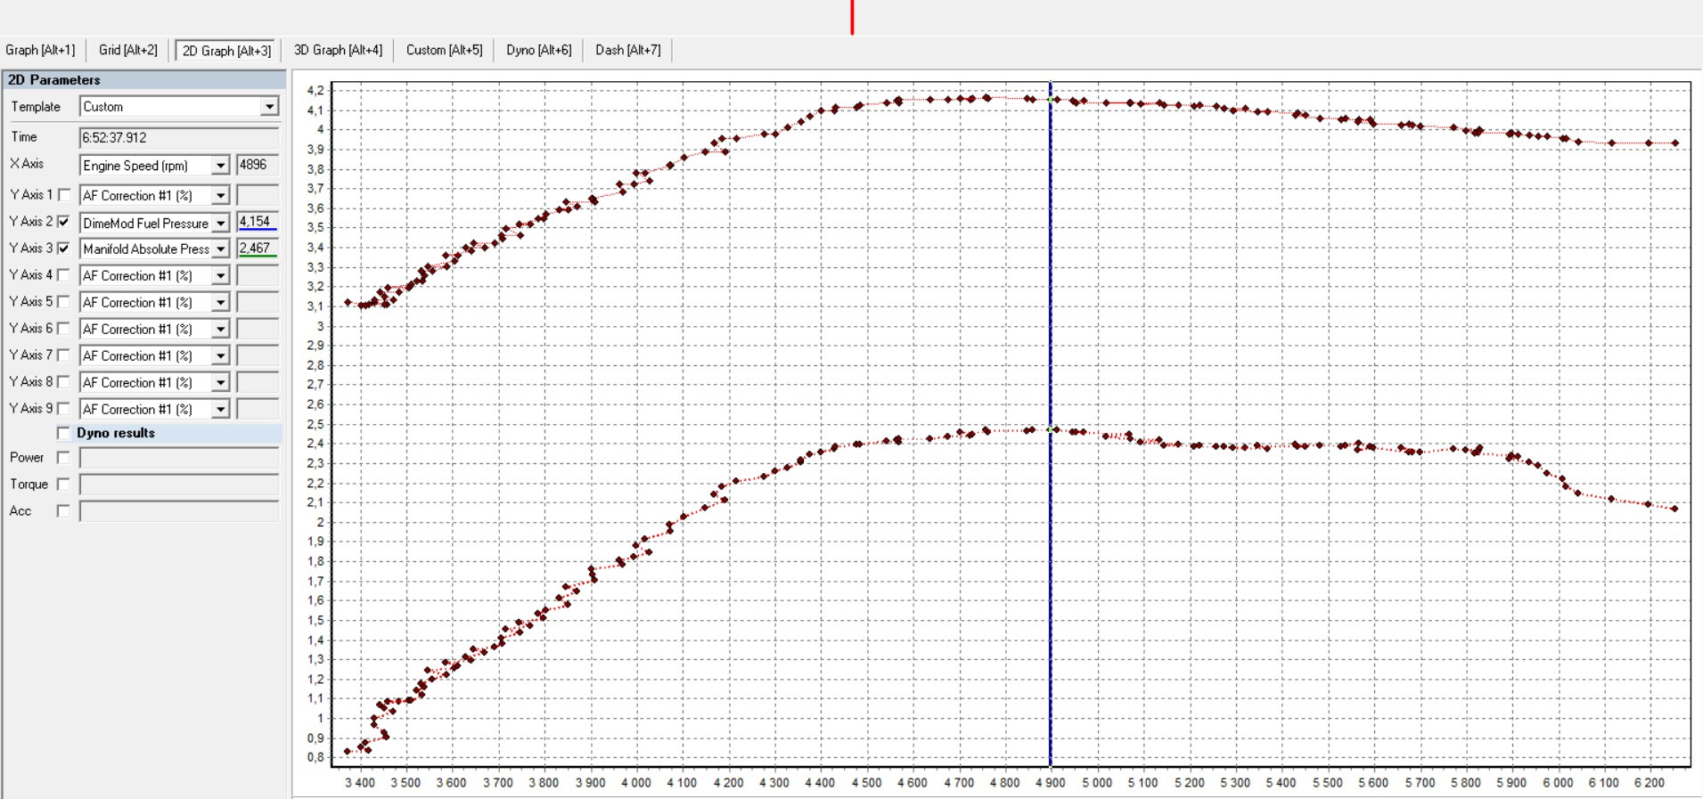This screenshot has width=1703, height=799.
Task: Open the Y Axis 8 parameter dropdown
Action: [x=155, y=383]
